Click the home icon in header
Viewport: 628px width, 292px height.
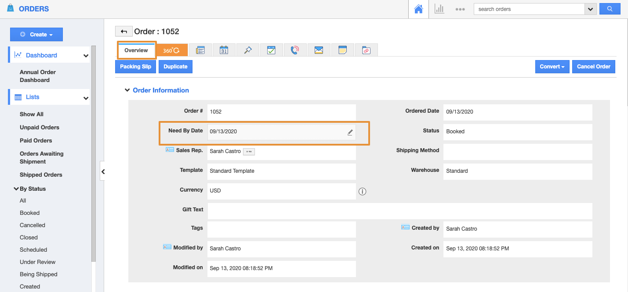418,9
